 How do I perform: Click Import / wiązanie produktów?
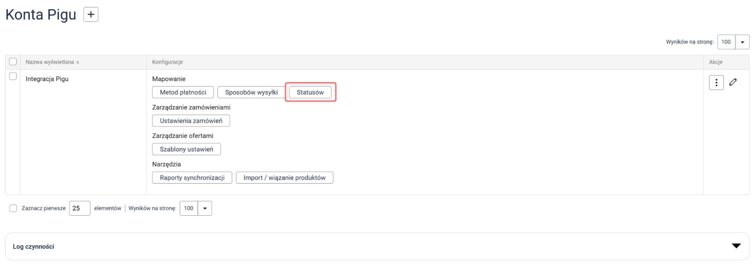284,178
